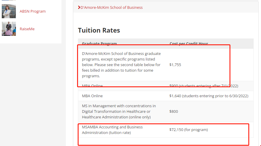Open the RaiseMe link
Screen dimensions: 261x146
pos(27,29)
